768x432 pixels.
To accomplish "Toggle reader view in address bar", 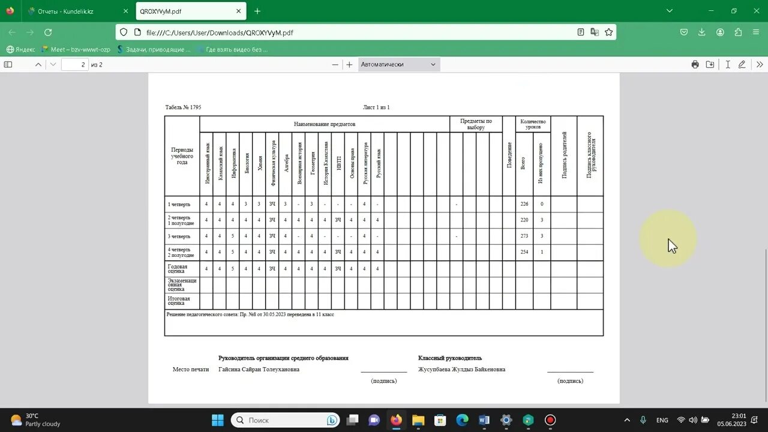I will (x=581, y=32).
